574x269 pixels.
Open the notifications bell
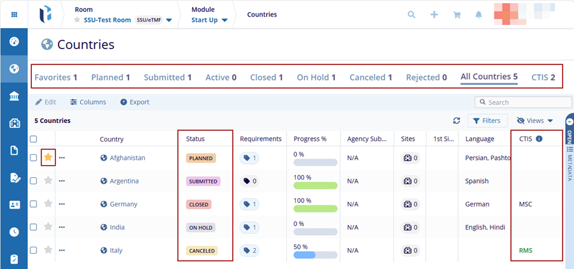click(478, 15)
